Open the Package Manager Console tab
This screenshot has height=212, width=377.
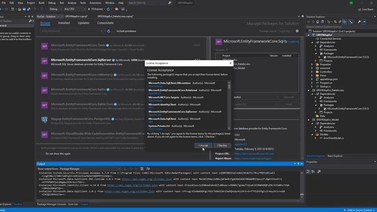[51, 204]
